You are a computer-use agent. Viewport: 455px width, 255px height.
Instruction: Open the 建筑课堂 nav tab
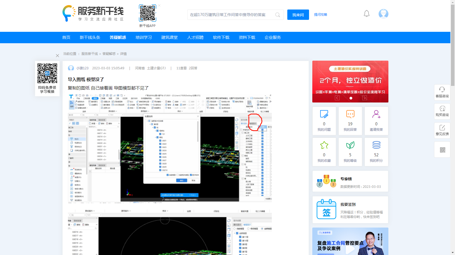pos(169,38)
